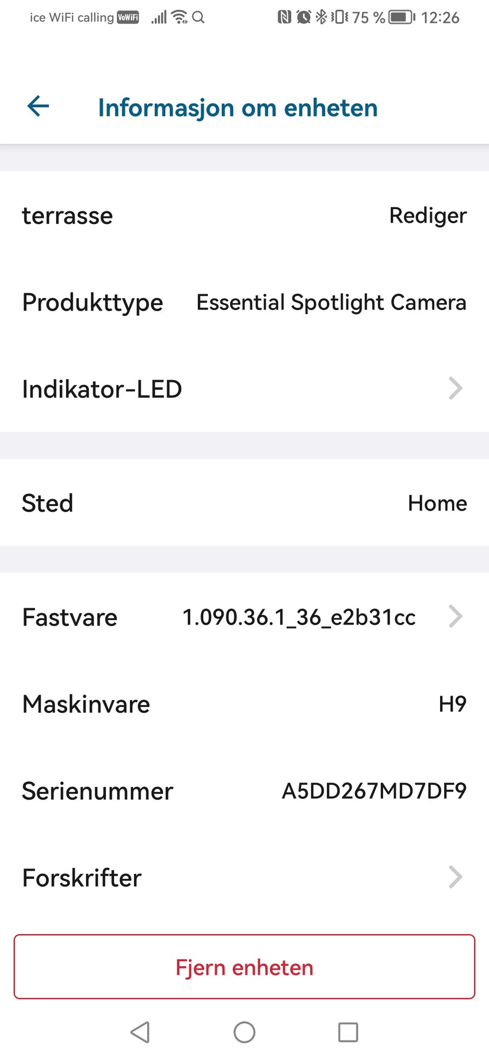The height and width of the screenshot is (1059, 489).
Task: Tap the Android home circle button
Action: 244,1032
